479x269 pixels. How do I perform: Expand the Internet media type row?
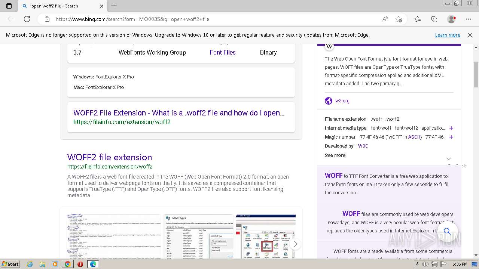pyautogui.click(x=451, y=128)
